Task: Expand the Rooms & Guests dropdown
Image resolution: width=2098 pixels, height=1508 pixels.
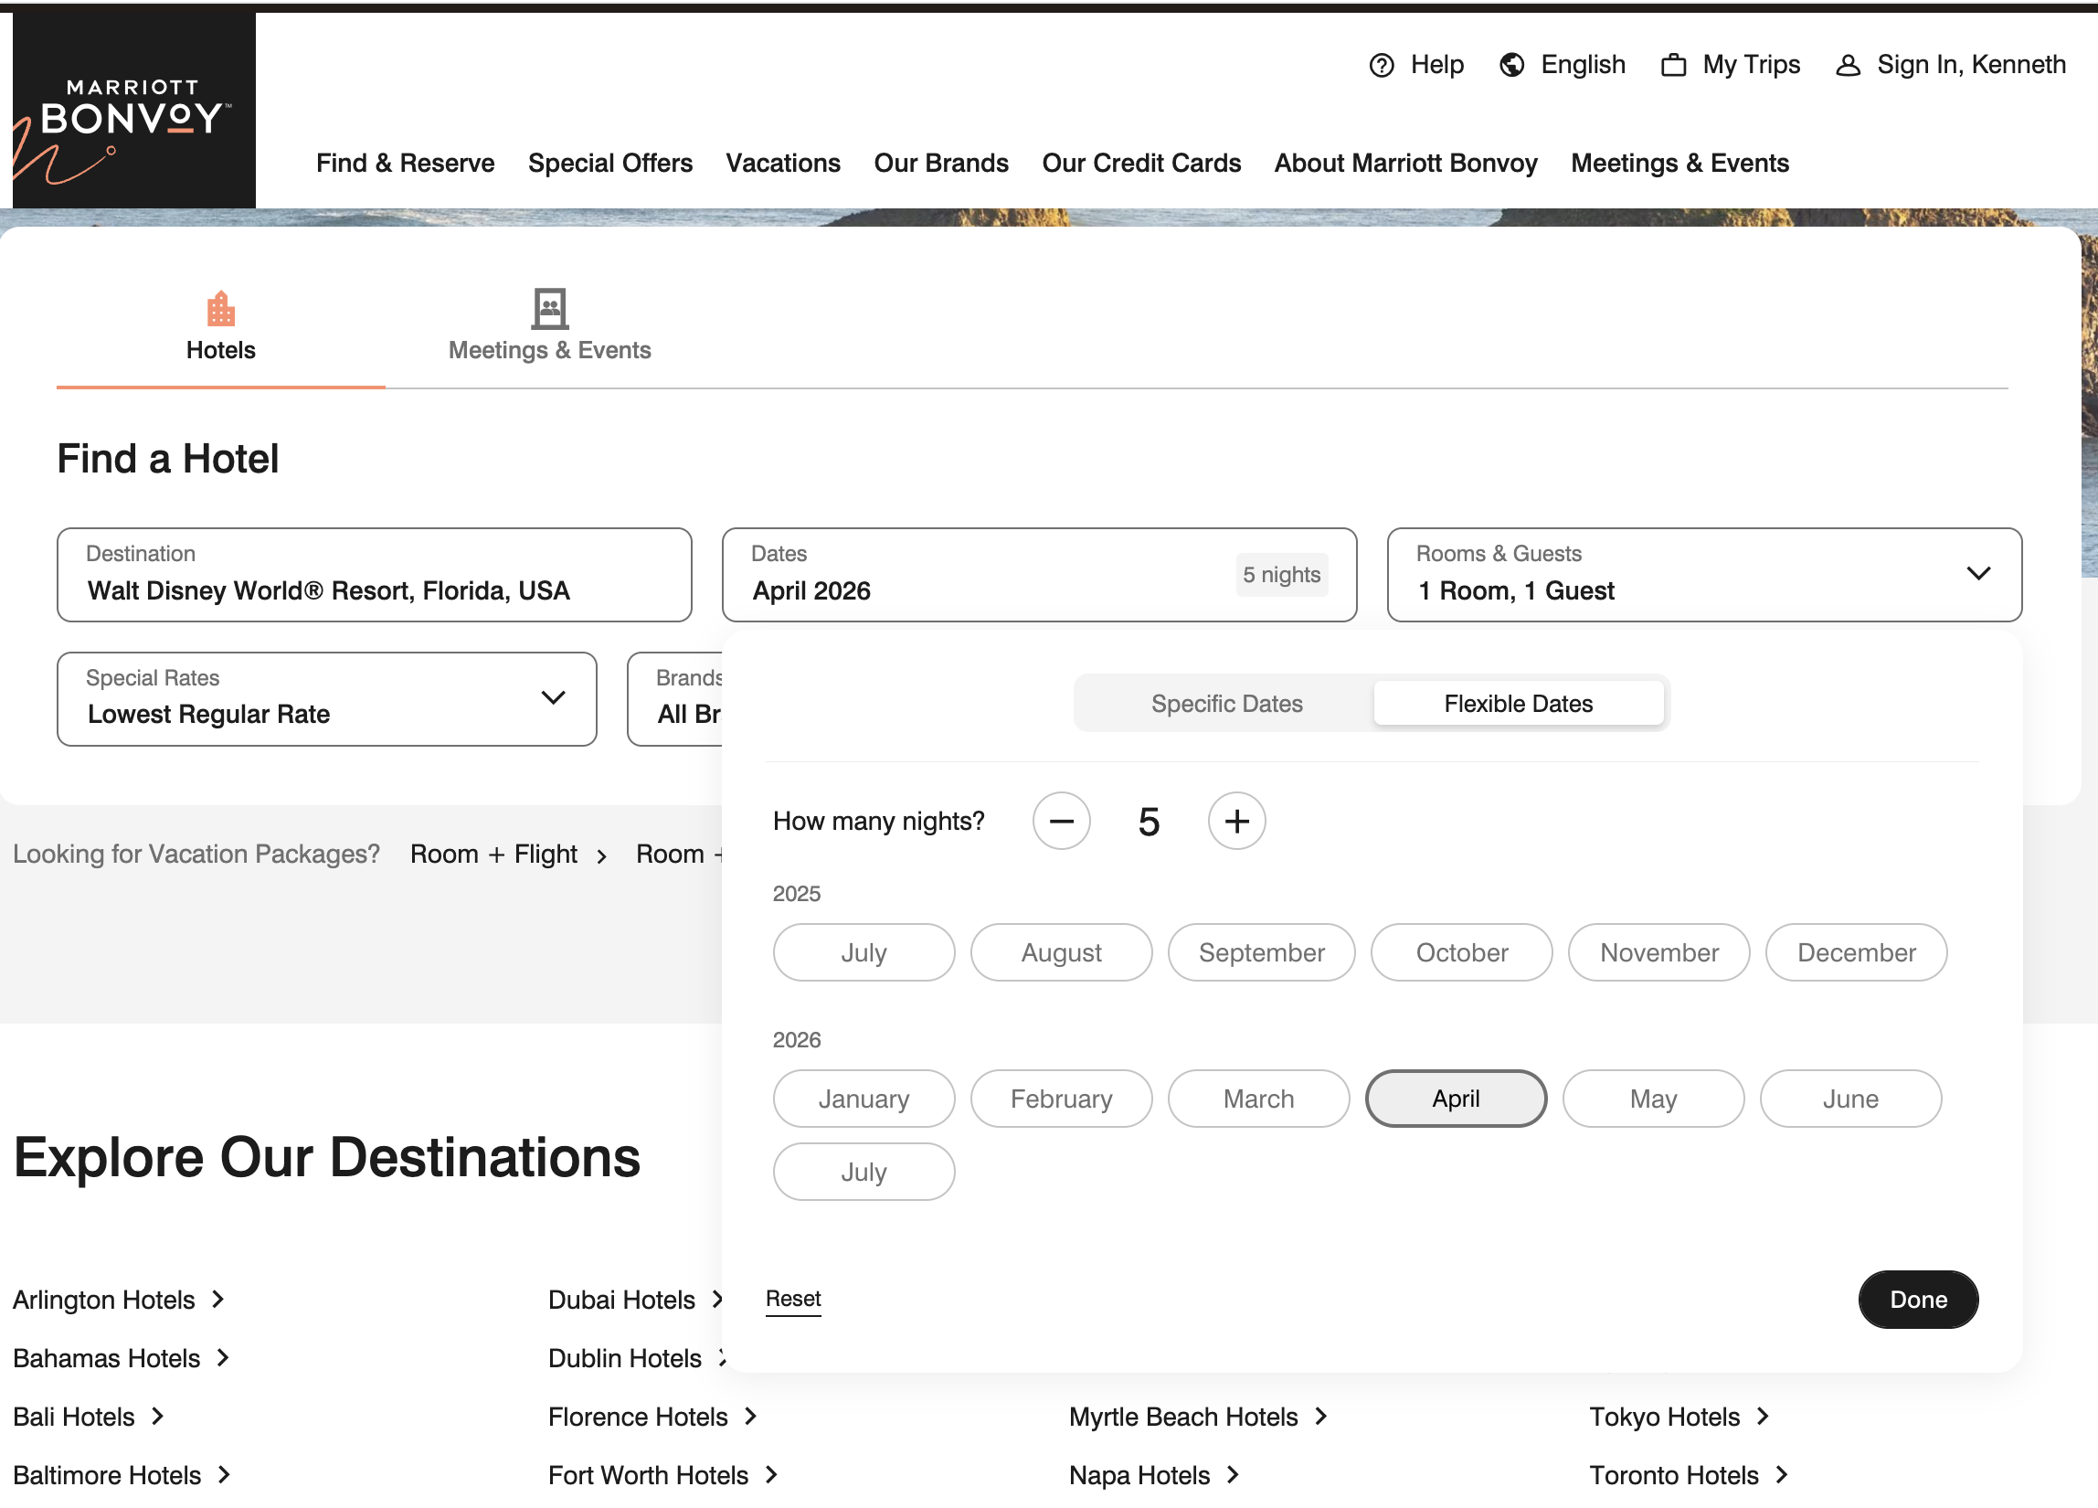Action: (1977, 574)
